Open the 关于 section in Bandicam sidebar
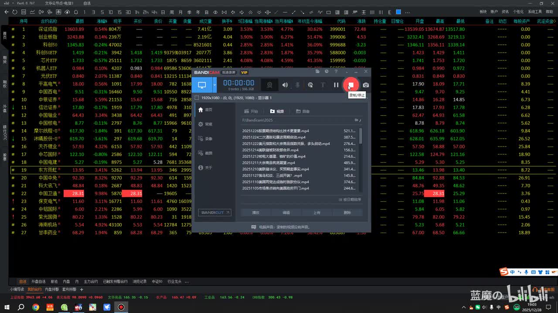558x313 pixels. tap(205, 167)
